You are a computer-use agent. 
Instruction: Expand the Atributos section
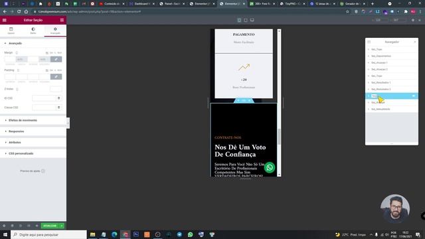coord(33,143)
